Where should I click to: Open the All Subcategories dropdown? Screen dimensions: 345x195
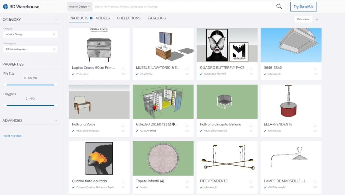click(x=30, y=49)
